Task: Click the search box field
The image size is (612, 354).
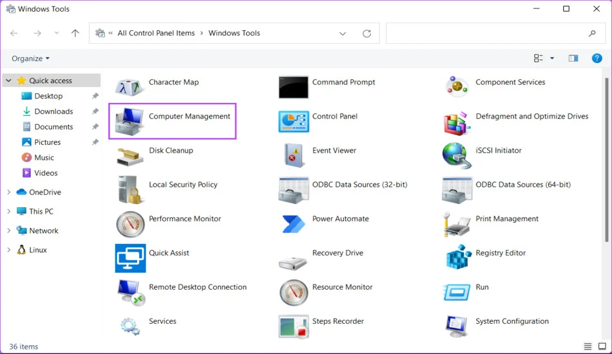Action: 495,33
